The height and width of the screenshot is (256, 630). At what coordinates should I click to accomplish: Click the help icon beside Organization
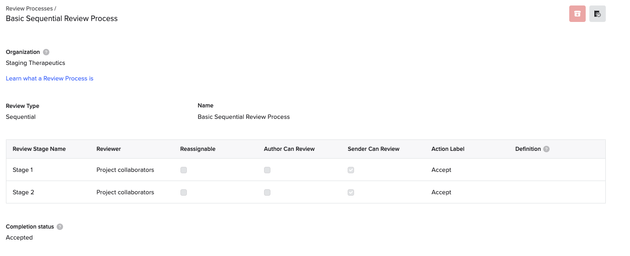click(x=46, y=52)
